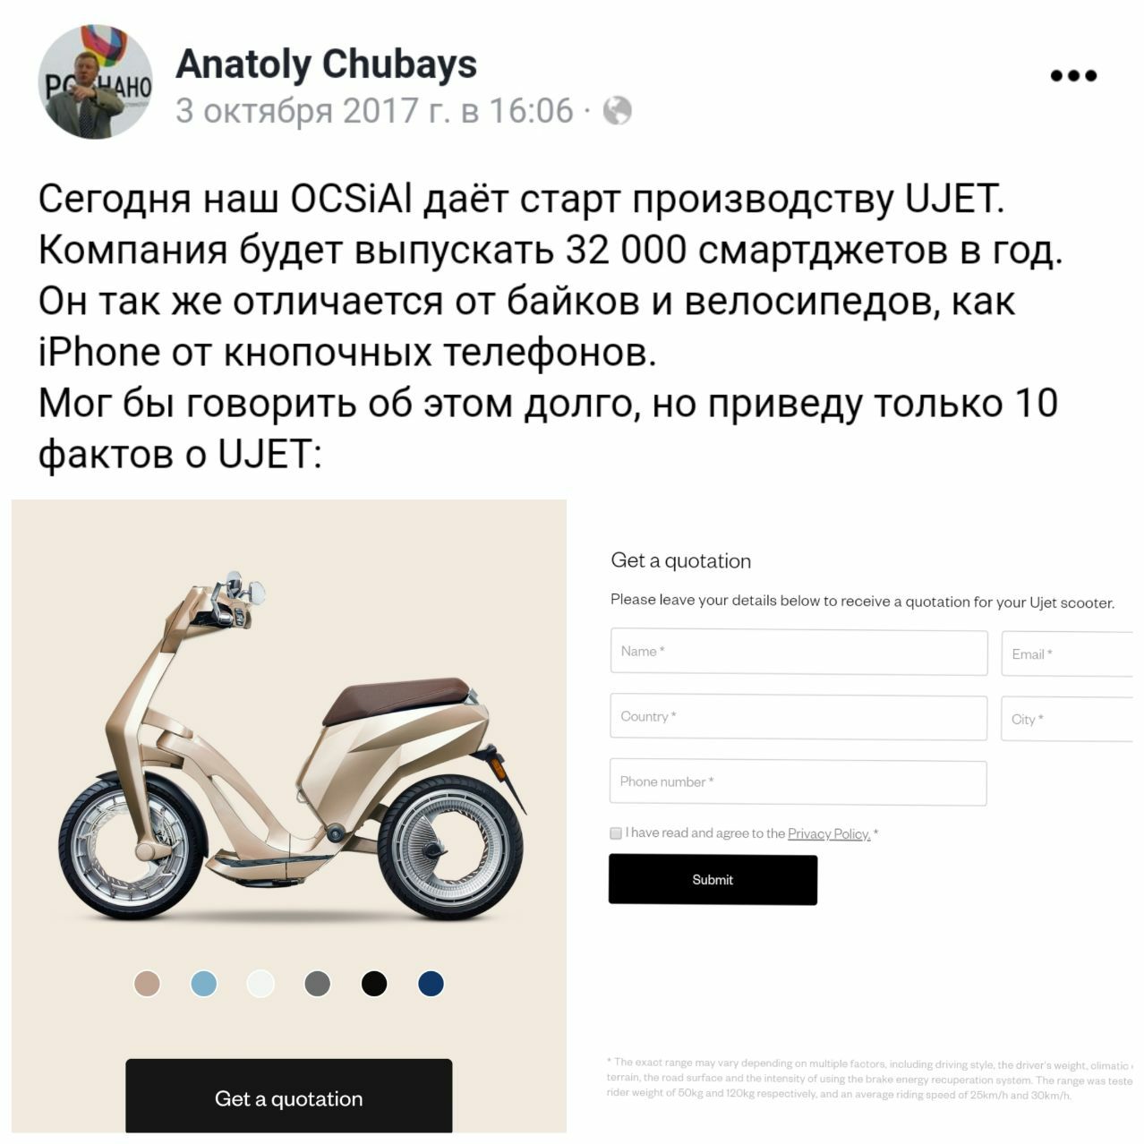
Task: Select the white scooter color swatch
Action: coord(260,984)
